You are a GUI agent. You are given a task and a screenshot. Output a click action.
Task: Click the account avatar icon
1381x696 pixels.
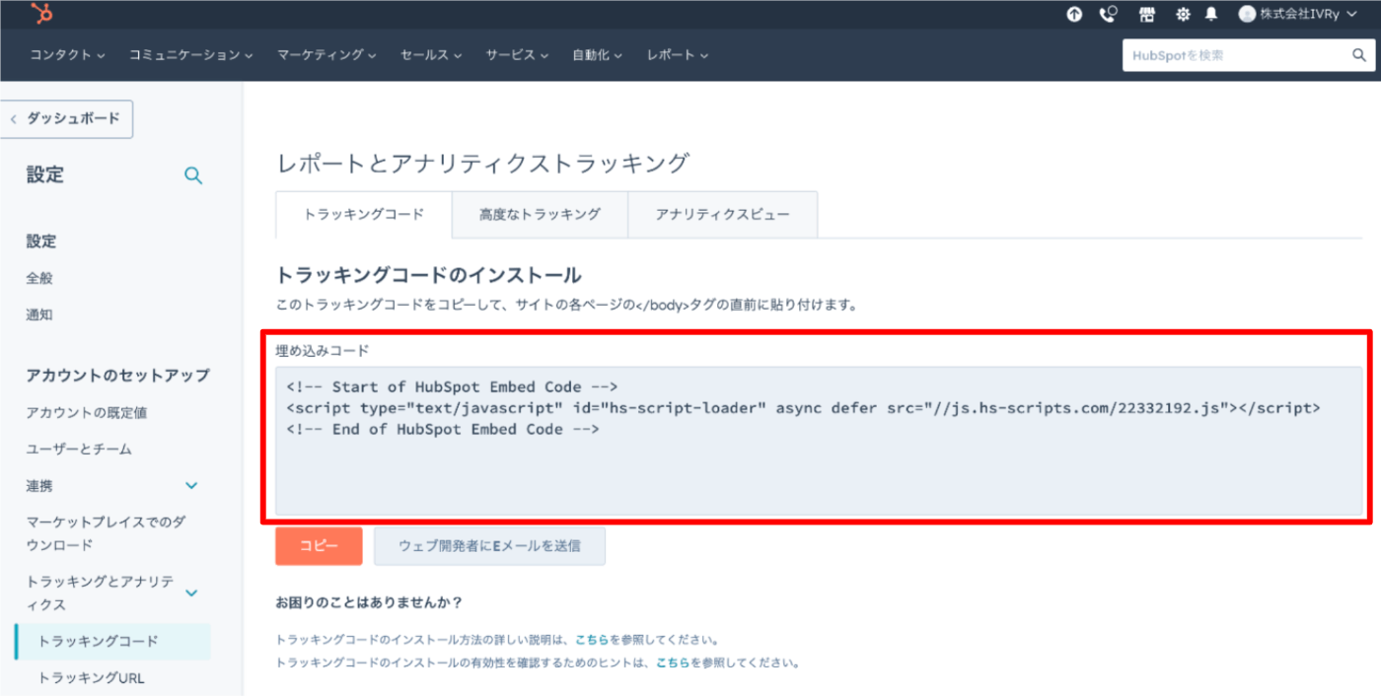coord(1247,14)
